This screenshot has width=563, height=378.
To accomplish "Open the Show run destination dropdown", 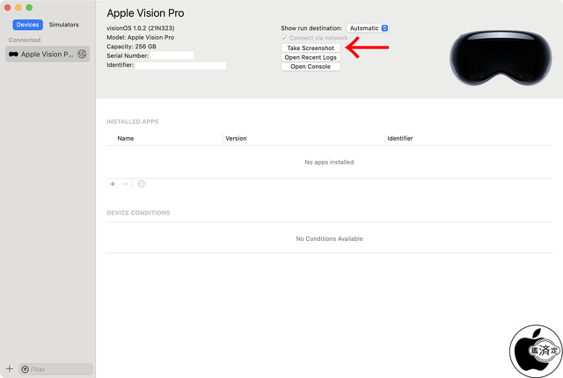I will (368, 28).
